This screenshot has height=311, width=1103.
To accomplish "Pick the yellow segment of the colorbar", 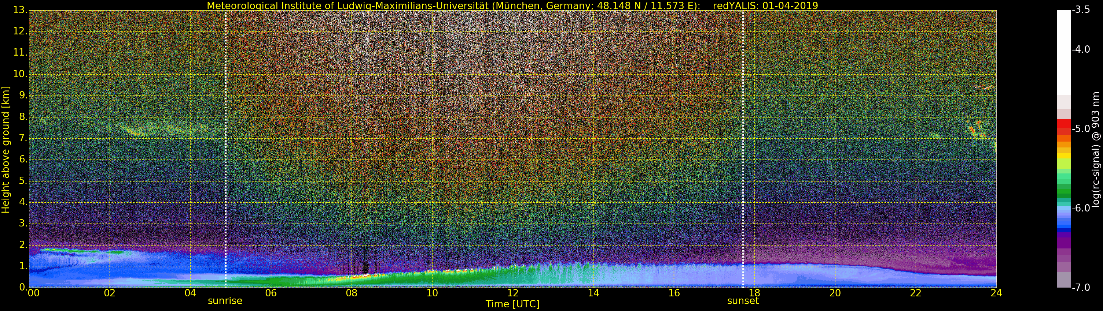I will pyautogui.click(x=1064, y=155).
